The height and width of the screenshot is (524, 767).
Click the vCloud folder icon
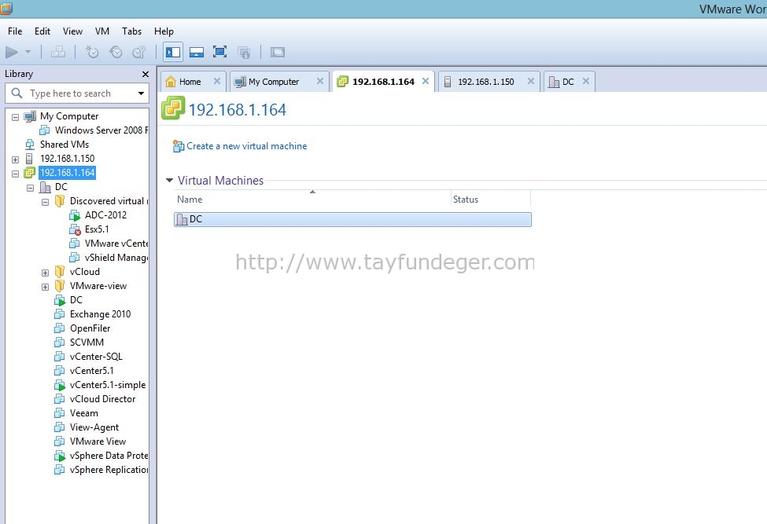coord(60,272)
